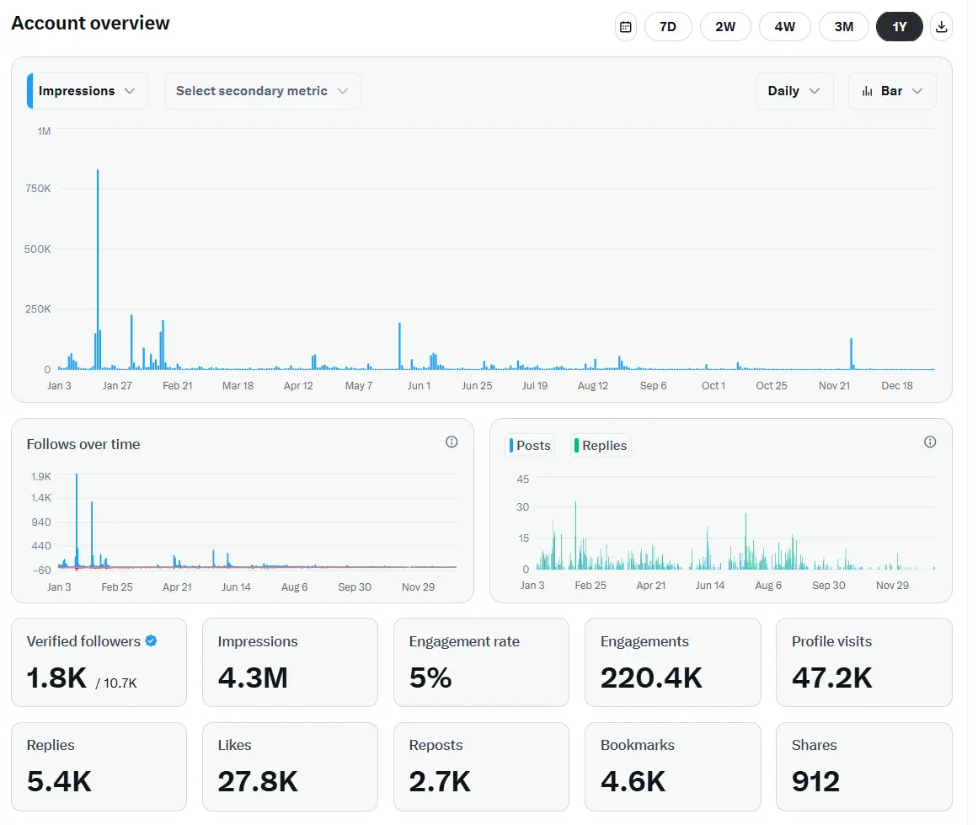Viewport: 978px width, 825px height.
Task: Open the Bar chart type dropdown
Action: coord(892,91)
